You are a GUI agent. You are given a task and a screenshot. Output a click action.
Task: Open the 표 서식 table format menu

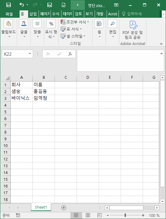[71, 29]
